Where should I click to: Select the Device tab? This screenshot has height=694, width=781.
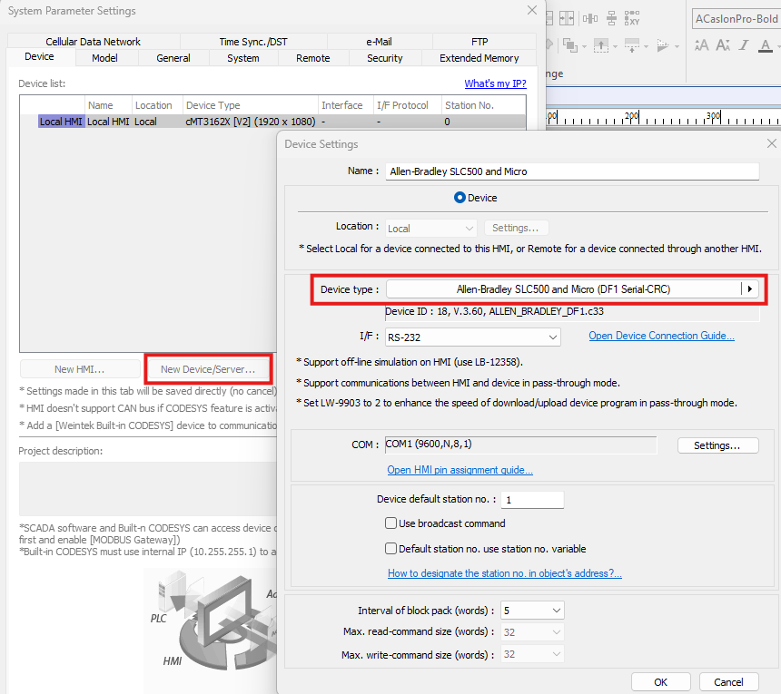pos(39,57)
